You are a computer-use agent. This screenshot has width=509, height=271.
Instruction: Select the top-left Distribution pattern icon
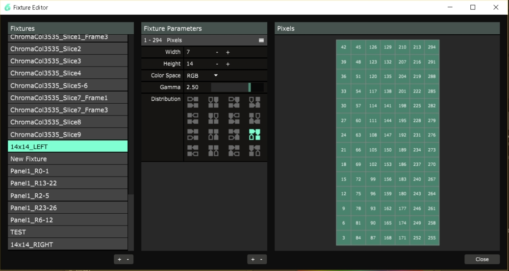tap(193, 102)
